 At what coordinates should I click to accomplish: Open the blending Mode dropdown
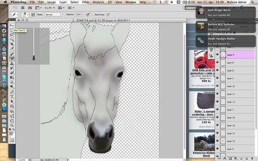(53, 15)
